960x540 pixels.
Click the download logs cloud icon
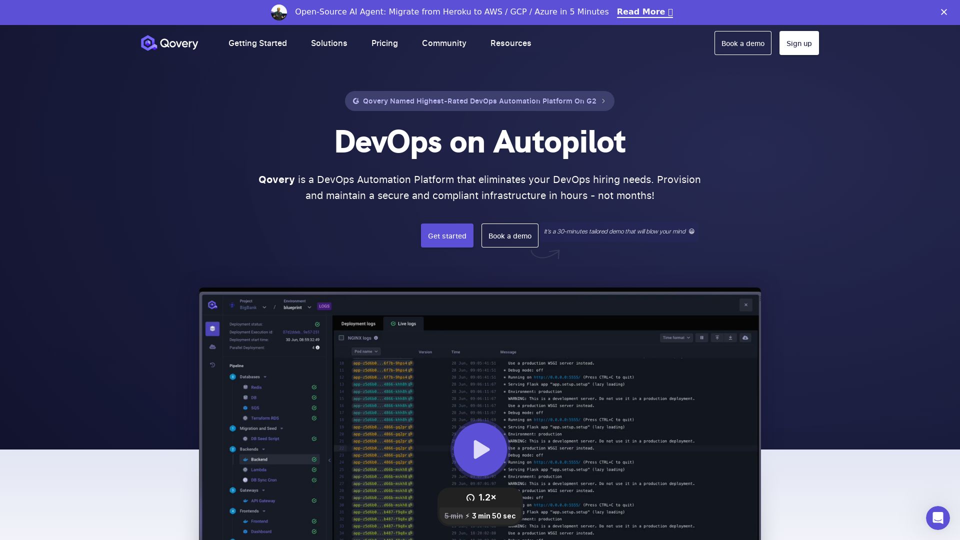pyautogui.click(x=745, y=338)
